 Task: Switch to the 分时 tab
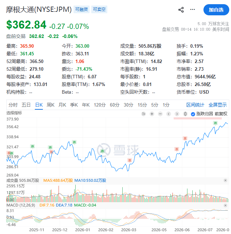[x=13, y=105]
